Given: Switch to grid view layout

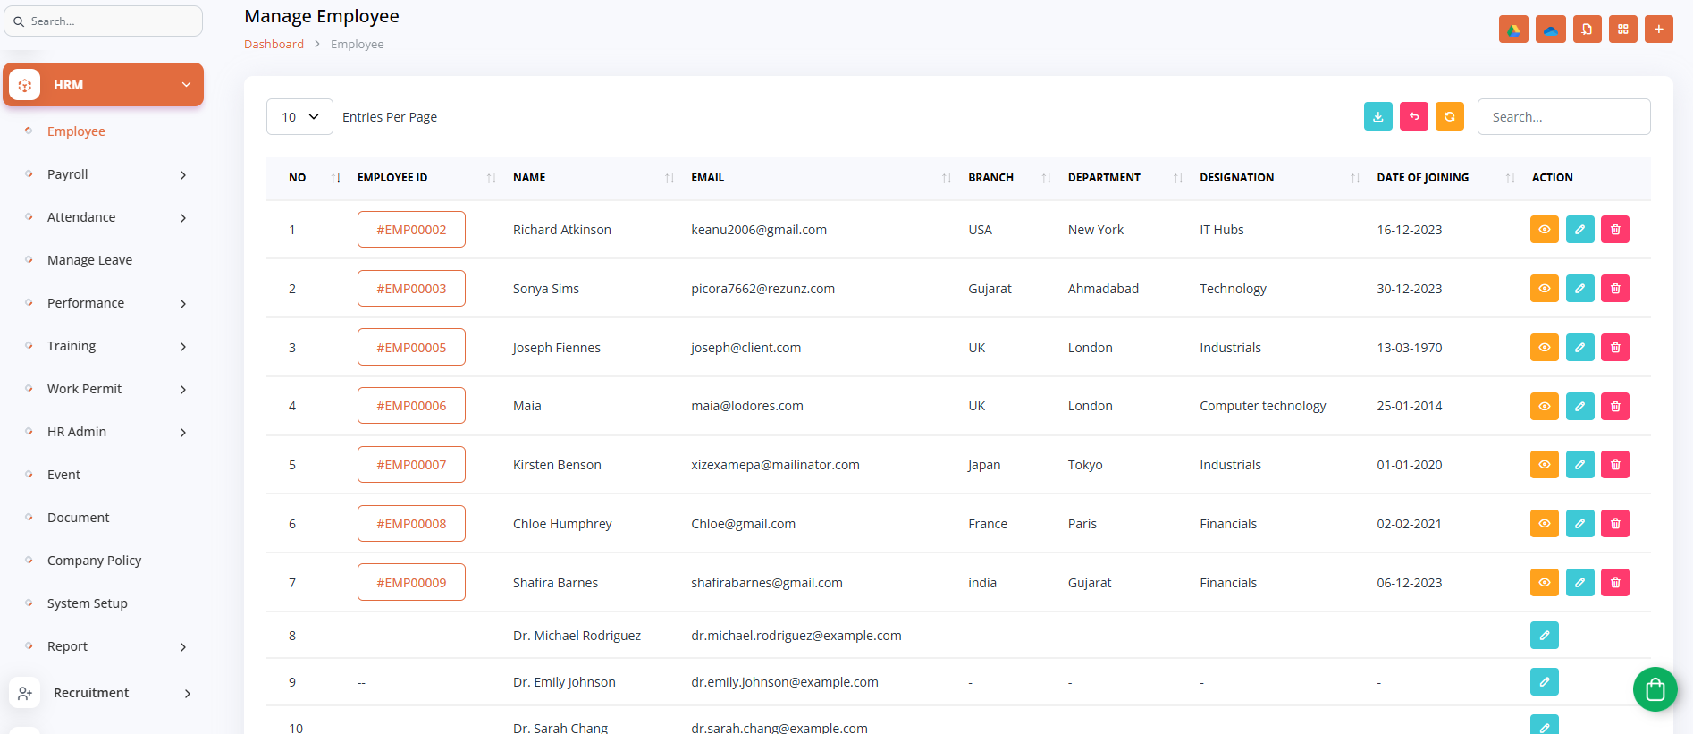Looking at the screenshot, I should [x=1622, y=30].
